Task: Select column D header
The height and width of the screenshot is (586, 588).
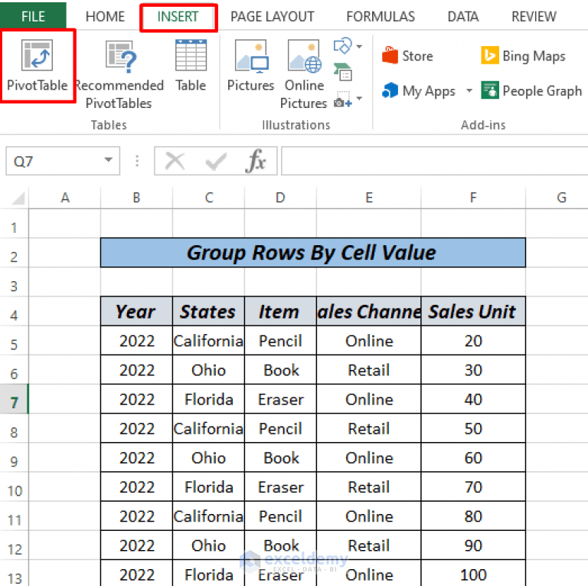Action: [x=280, y=198]
